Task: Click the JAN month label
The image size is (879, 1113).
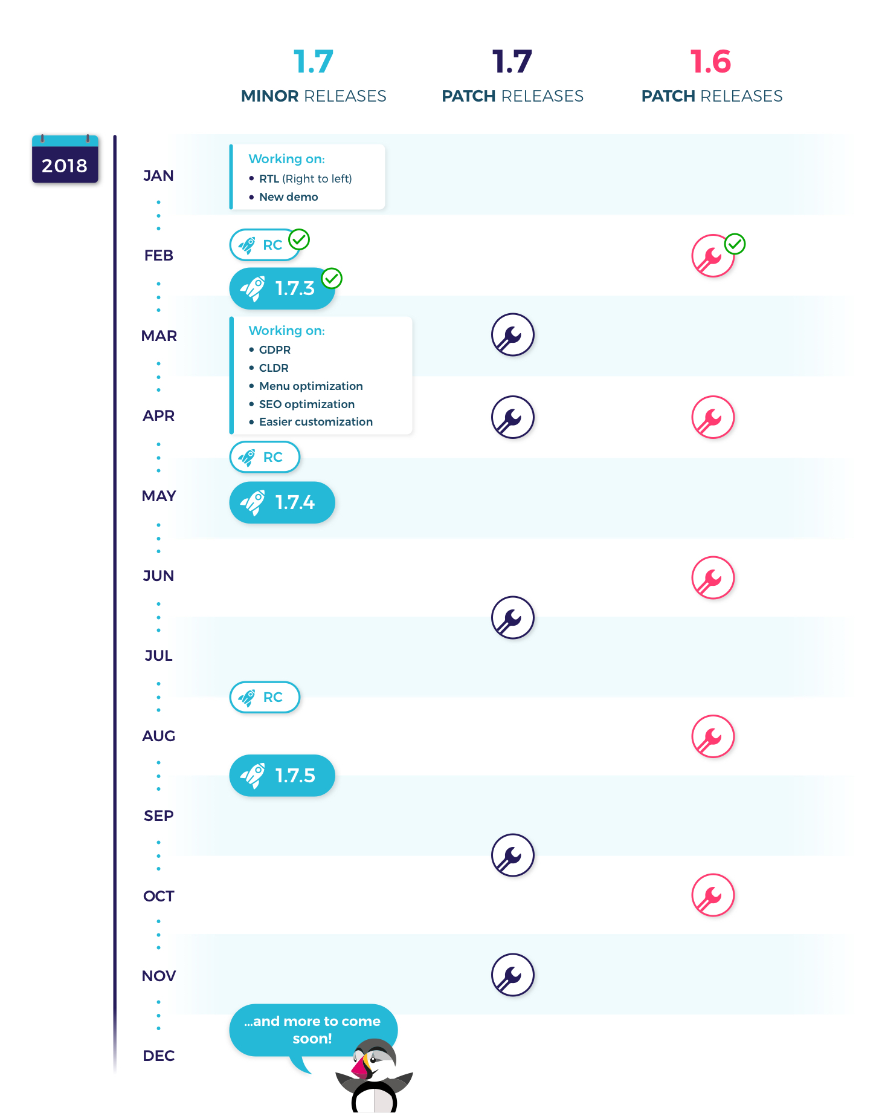Action: tap(158, 176)
